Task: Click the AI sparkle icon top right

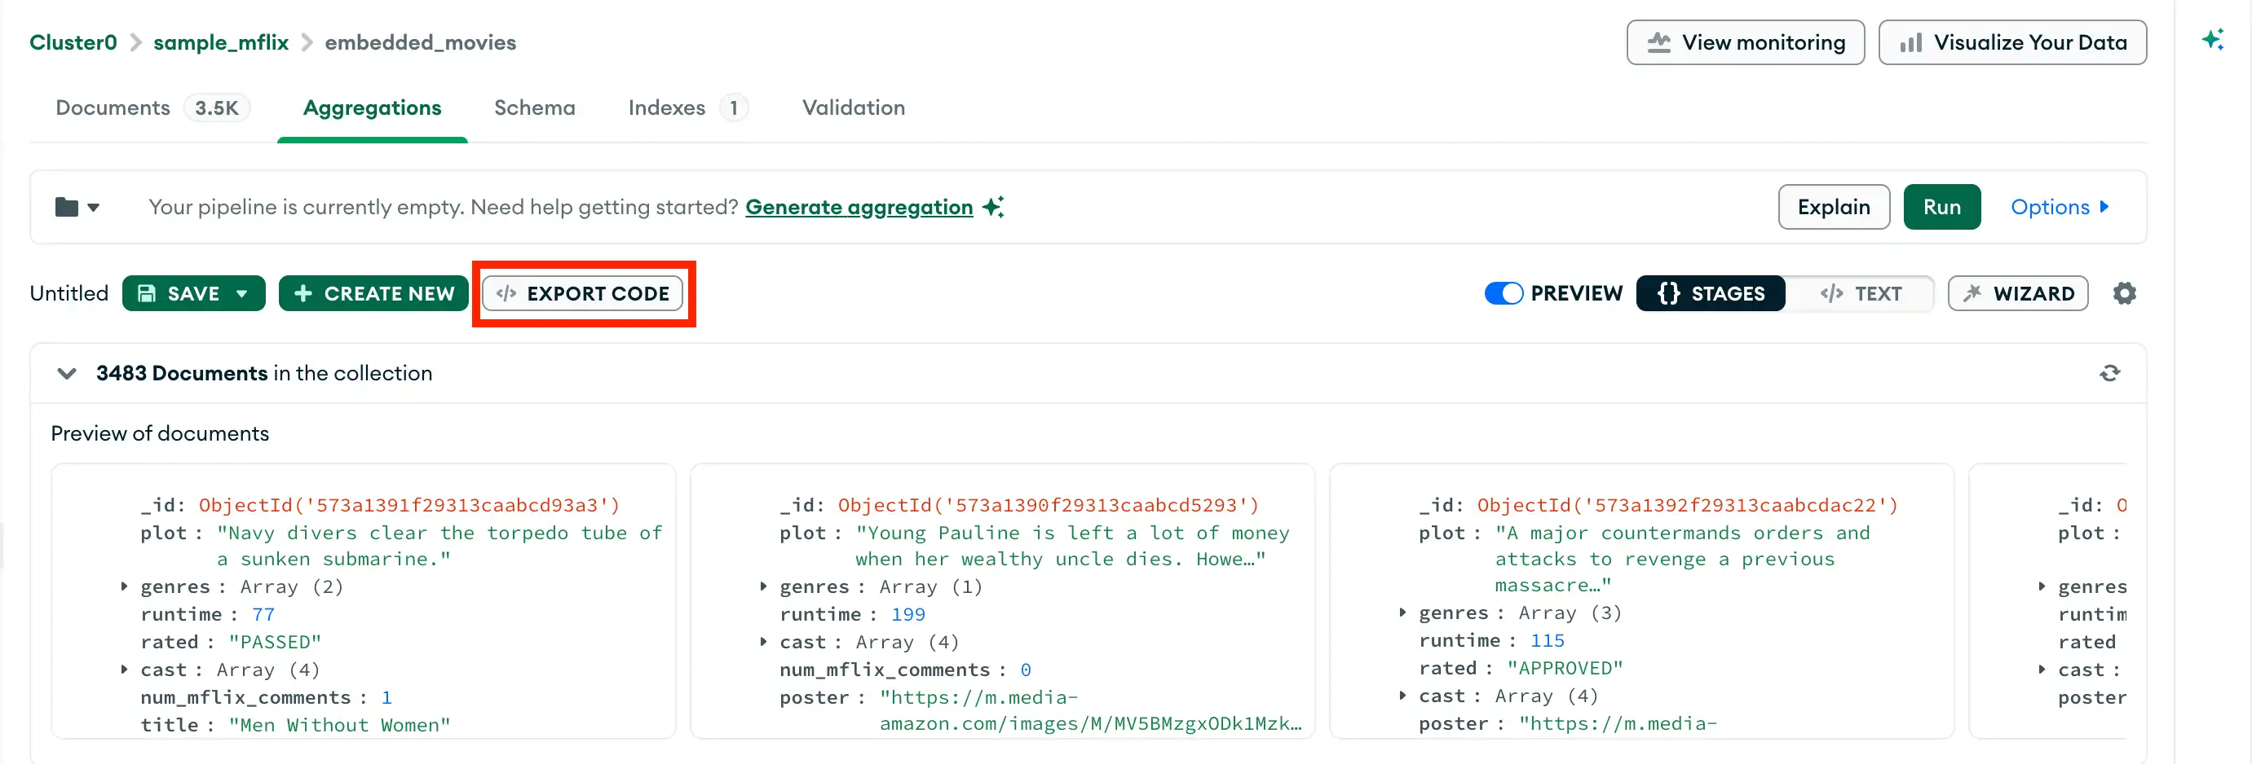Action: click(2214, 39)
